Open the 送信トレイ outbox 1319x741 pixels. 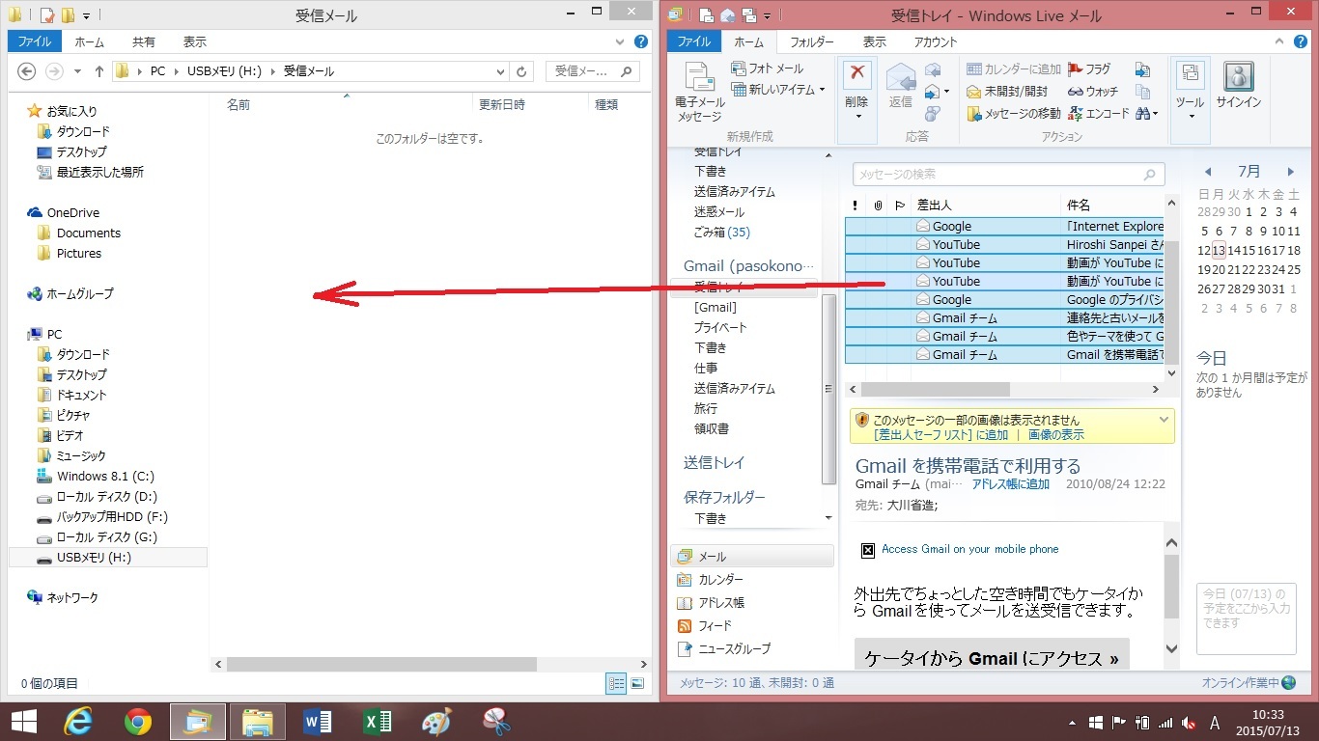tap(714, 462)
